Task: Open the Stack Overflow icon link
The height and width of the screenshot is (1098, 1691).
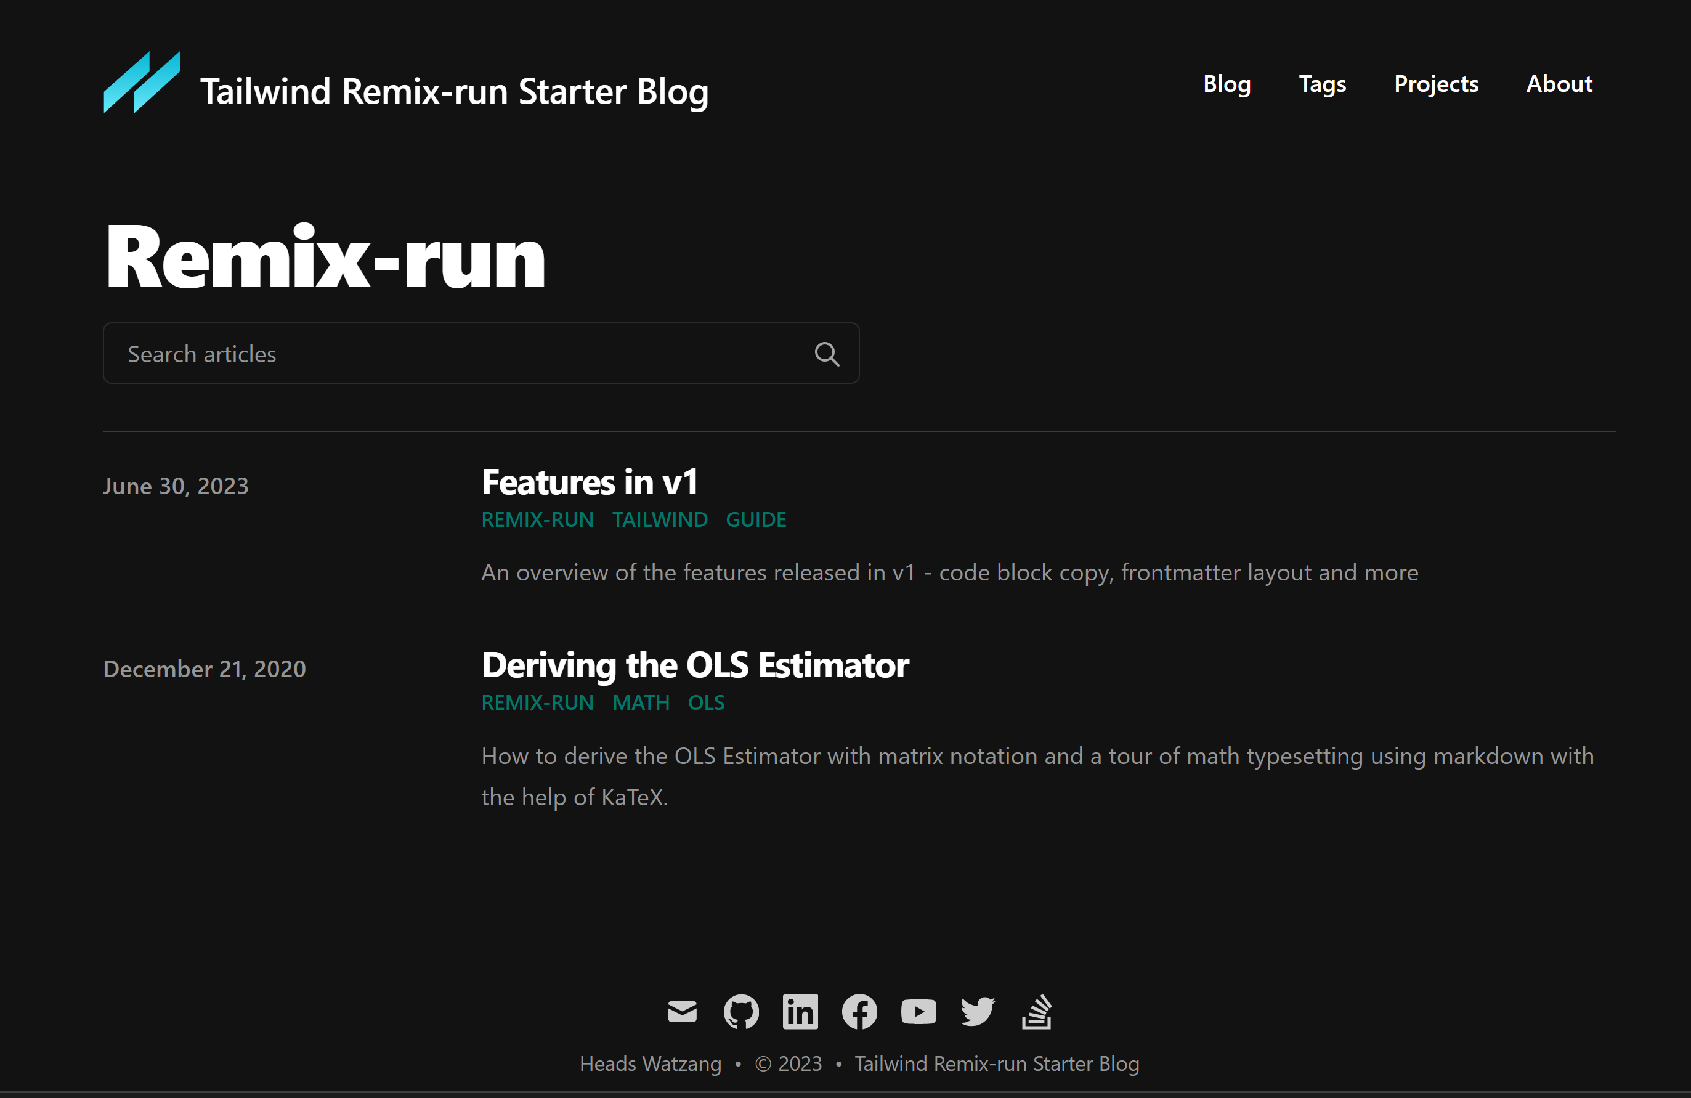Action: coord(1036,1011)
